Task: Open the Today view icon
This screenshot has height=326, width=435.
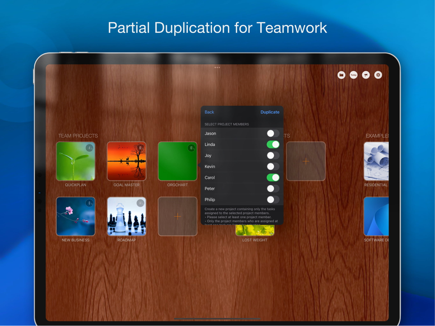Action: (353, 75)
